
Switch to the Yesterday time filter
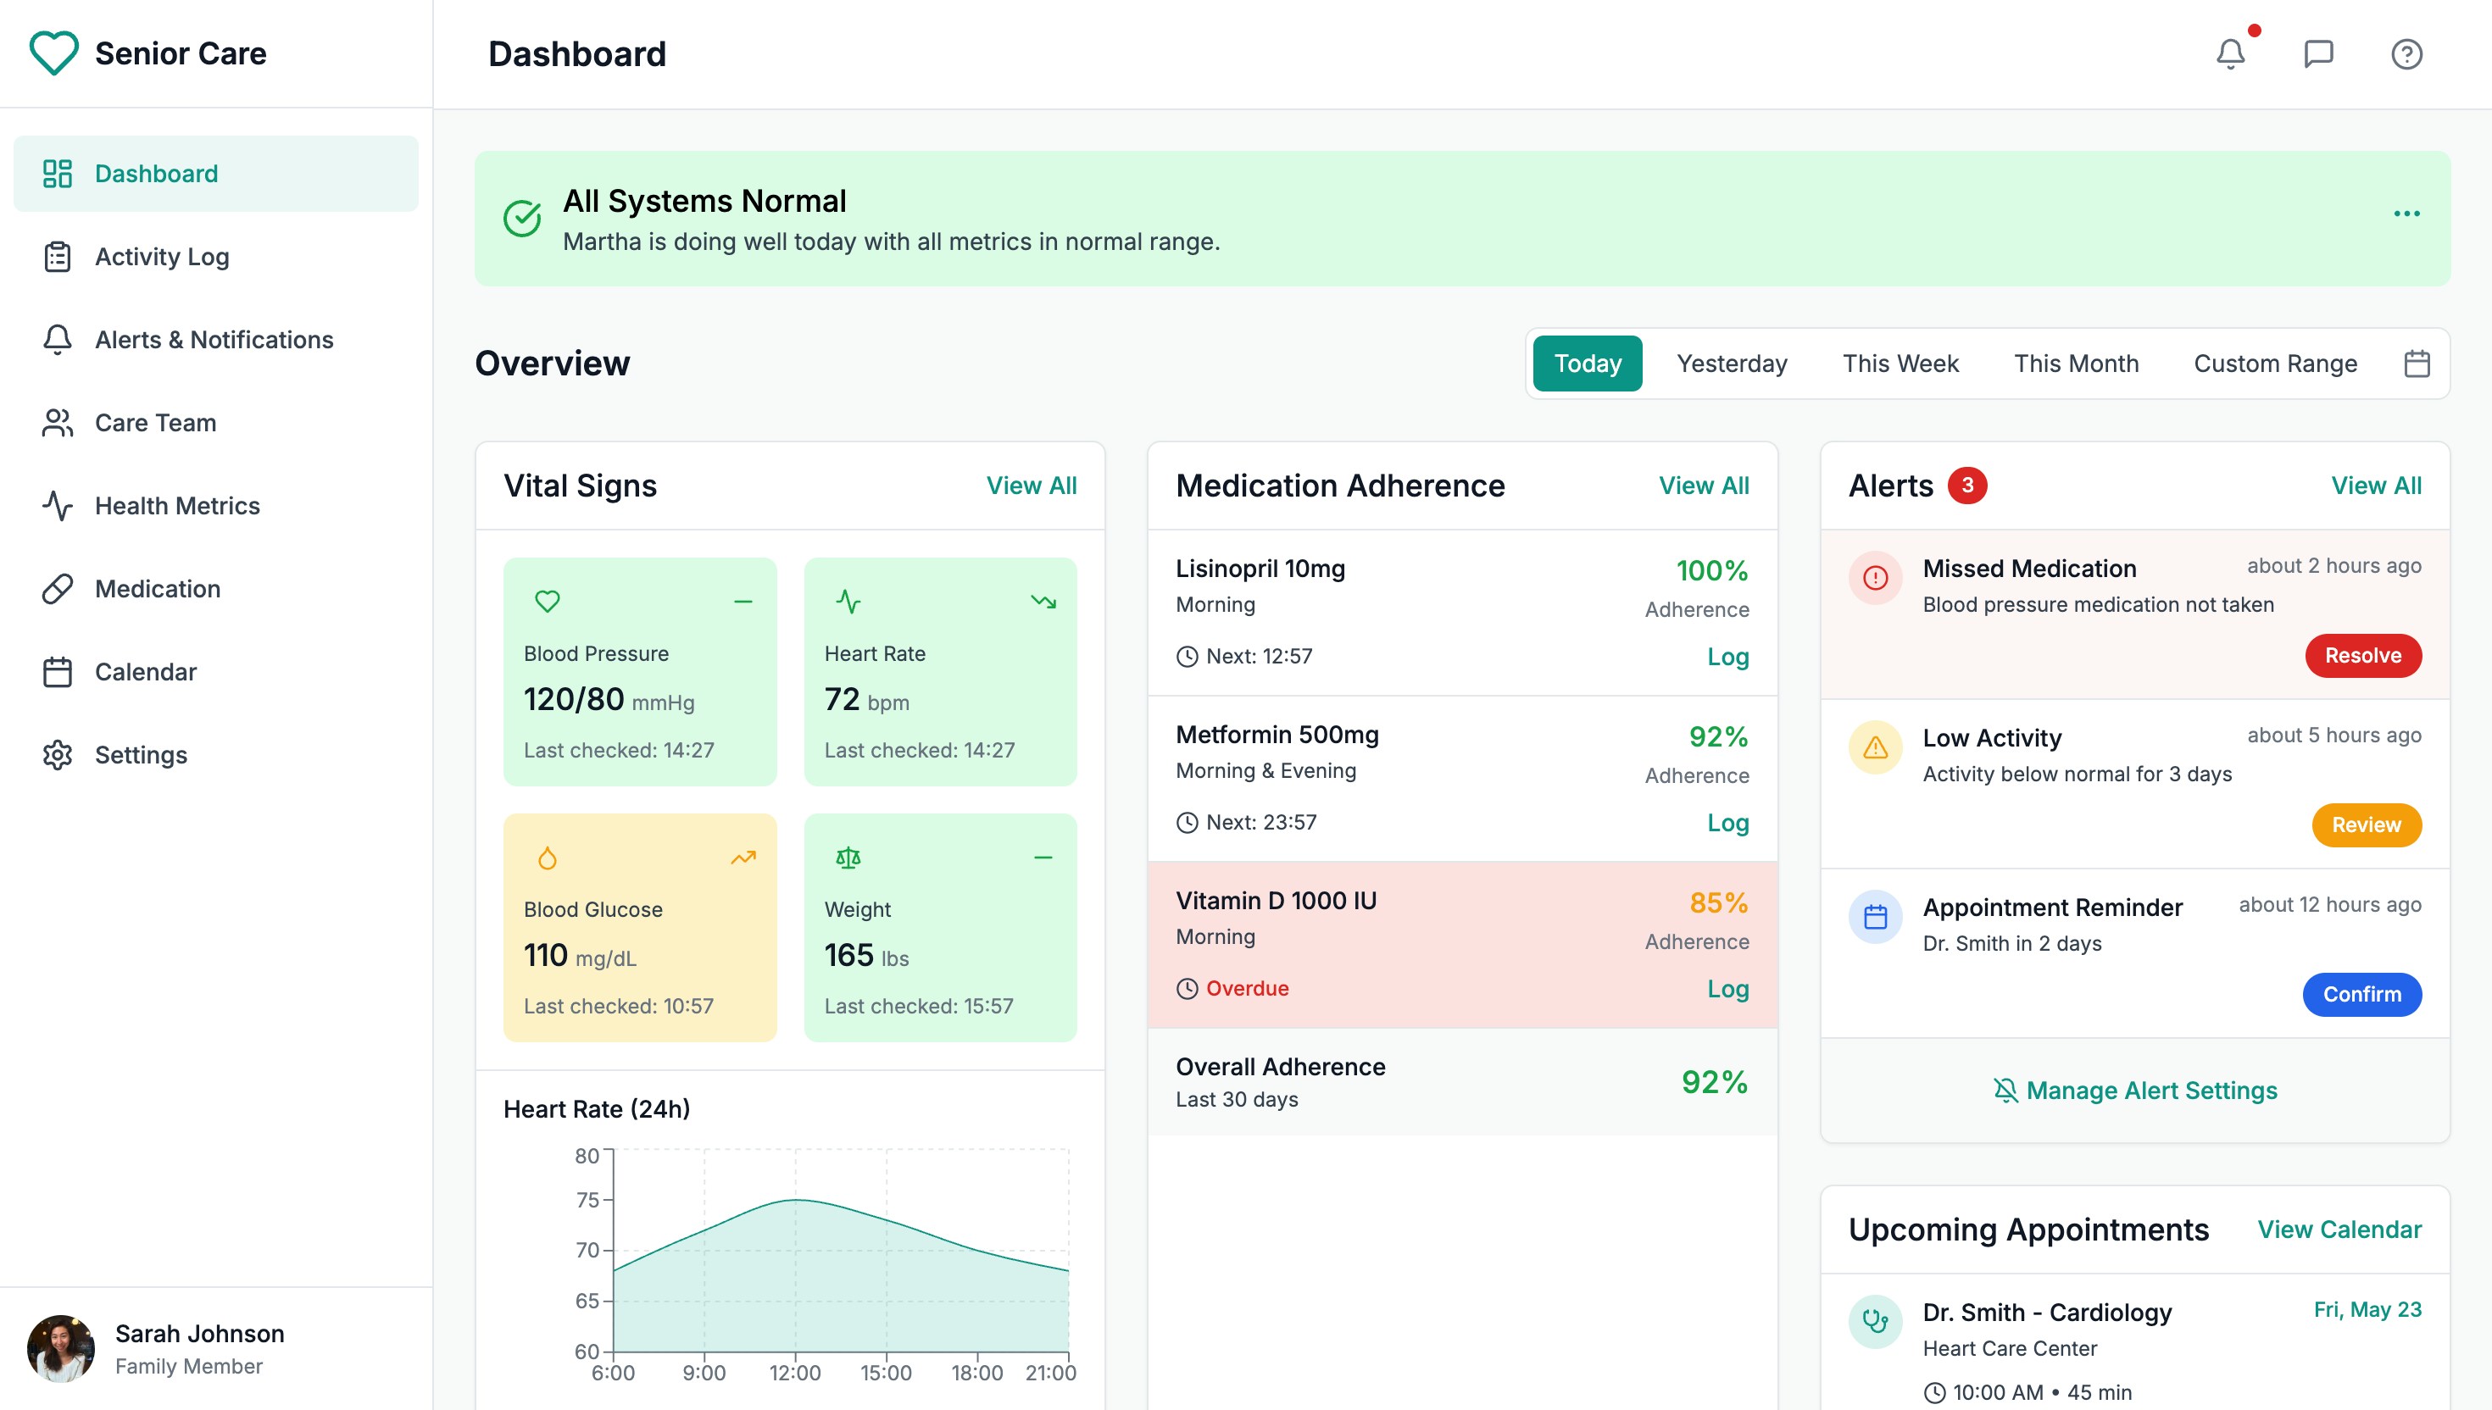coord(1732,364)
